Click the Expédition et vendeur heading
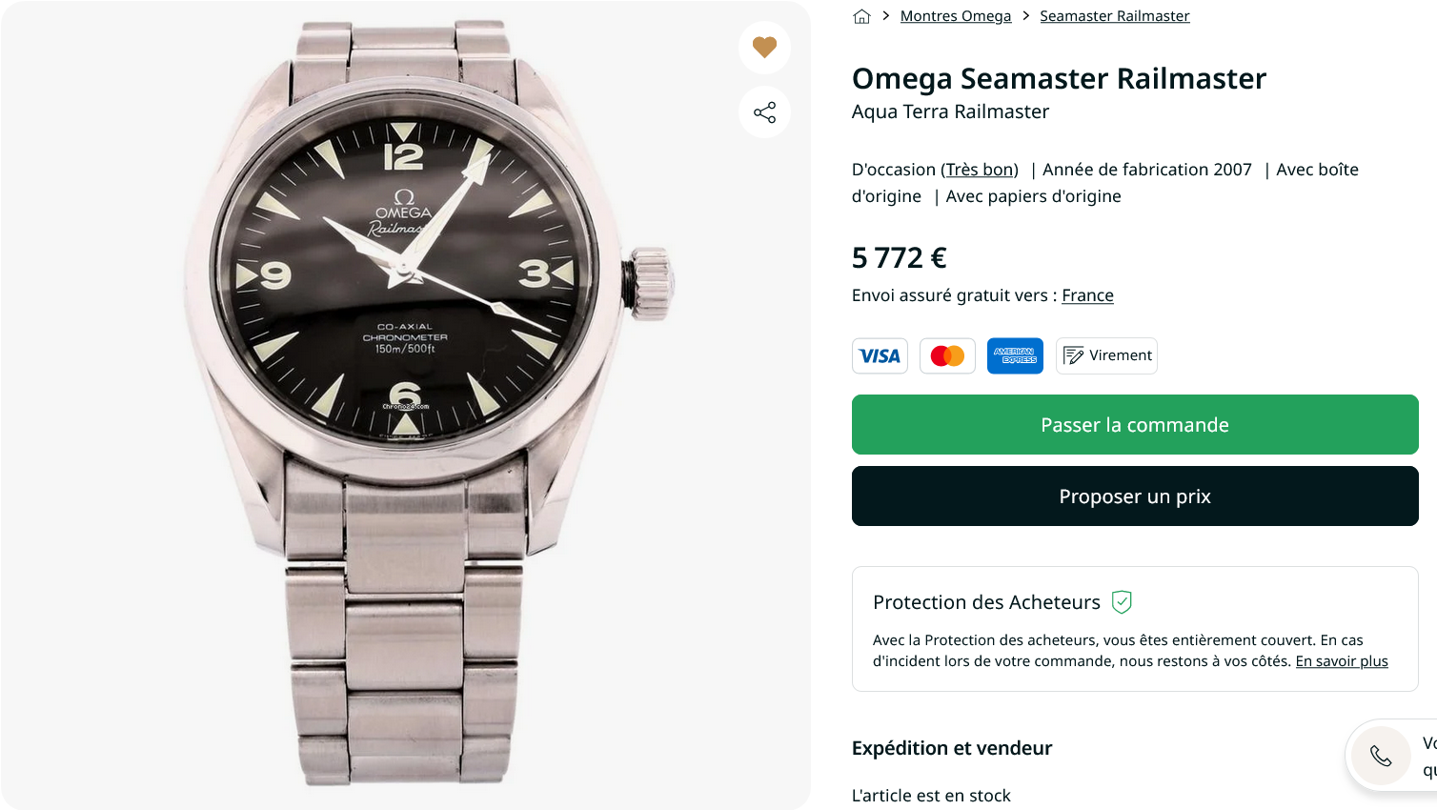 (951, 748)
